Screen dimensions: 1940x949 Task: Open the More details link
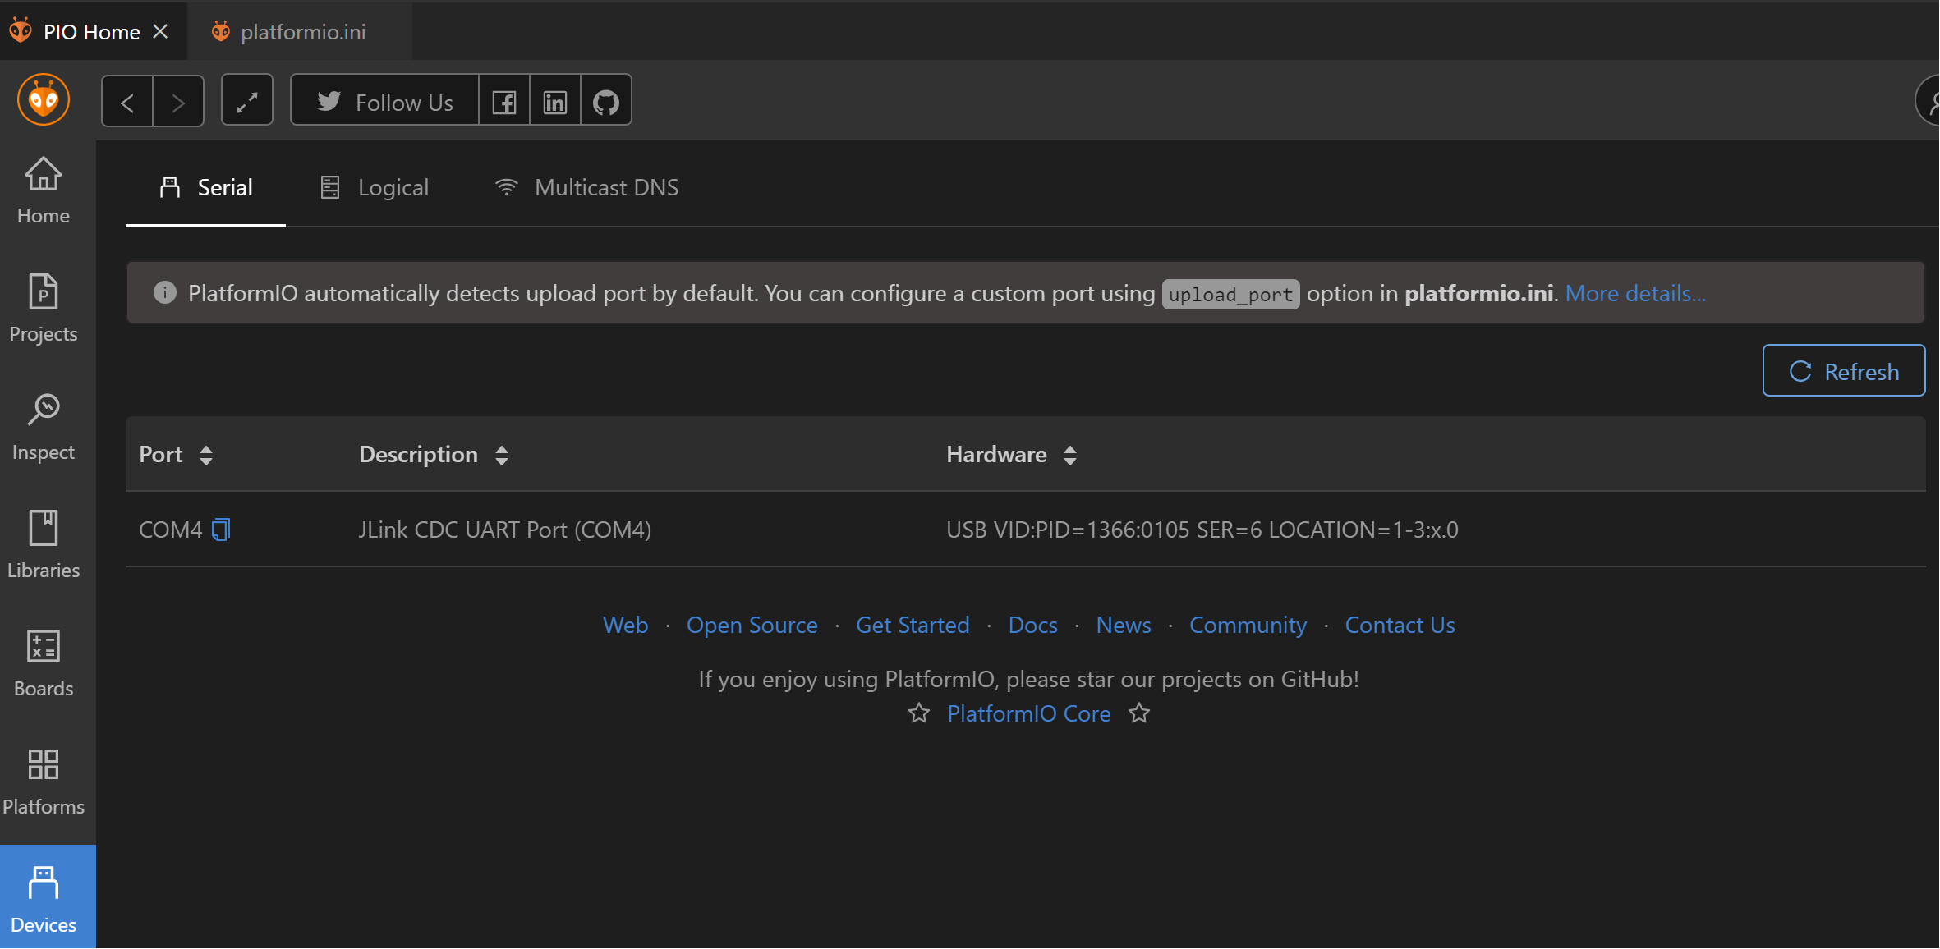[1634, 293]
